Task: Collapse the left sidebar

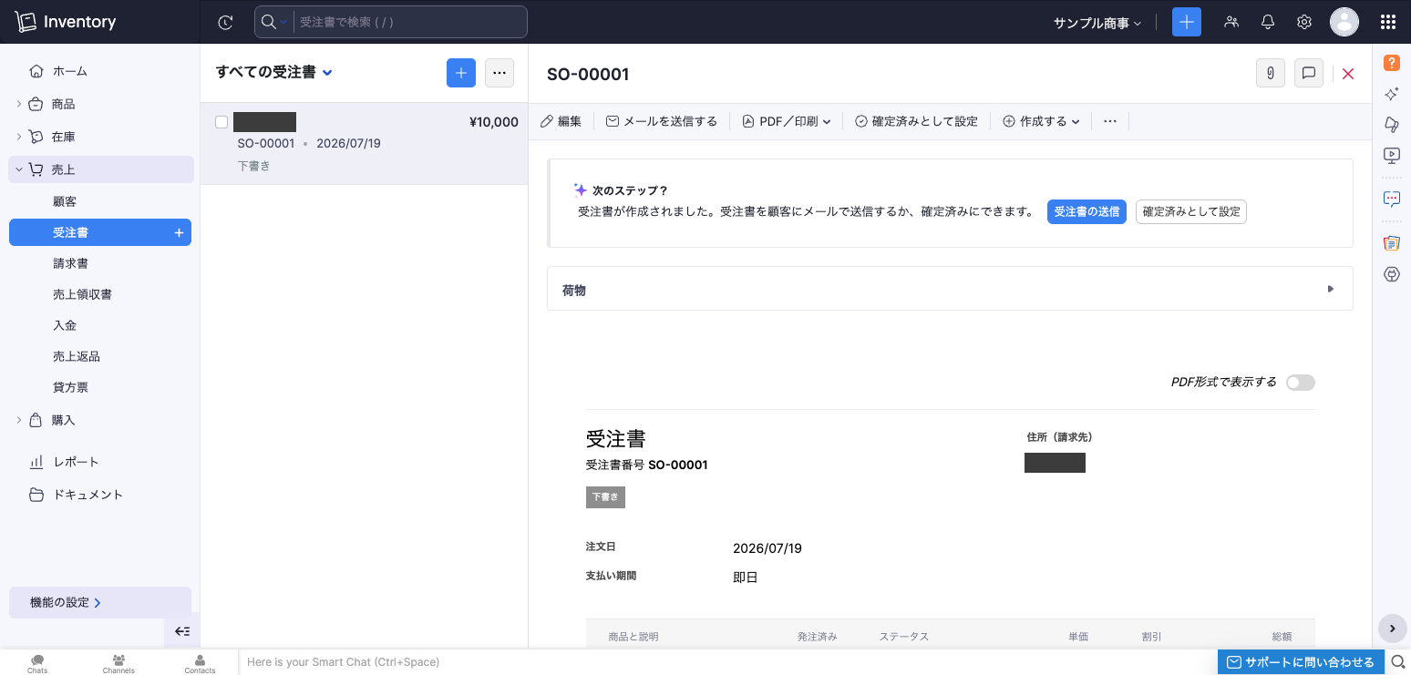Action: pos(182,631)
